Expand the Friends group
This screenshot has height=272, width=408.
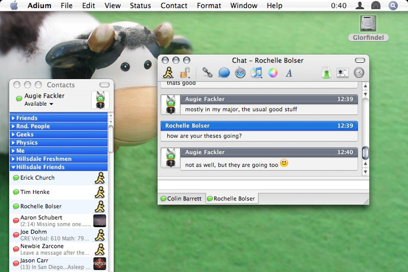point(13,118)
